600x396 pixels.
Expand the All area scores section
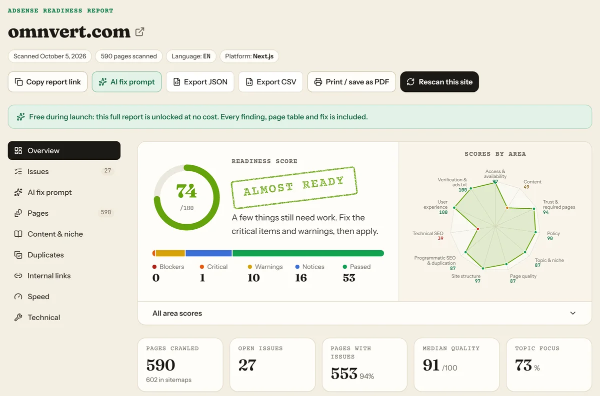coord(364,313)
